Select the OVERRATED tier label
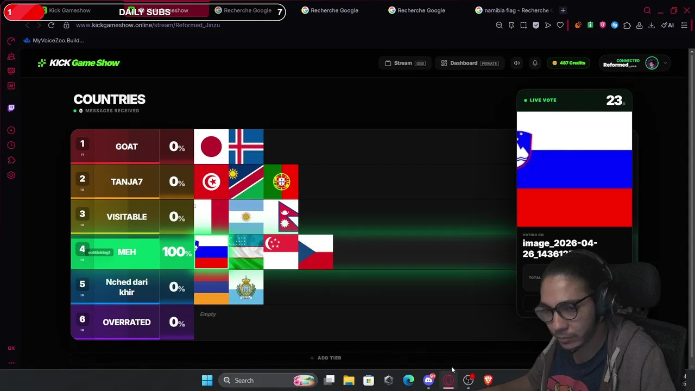695x391 pixels. pos(127,322)
